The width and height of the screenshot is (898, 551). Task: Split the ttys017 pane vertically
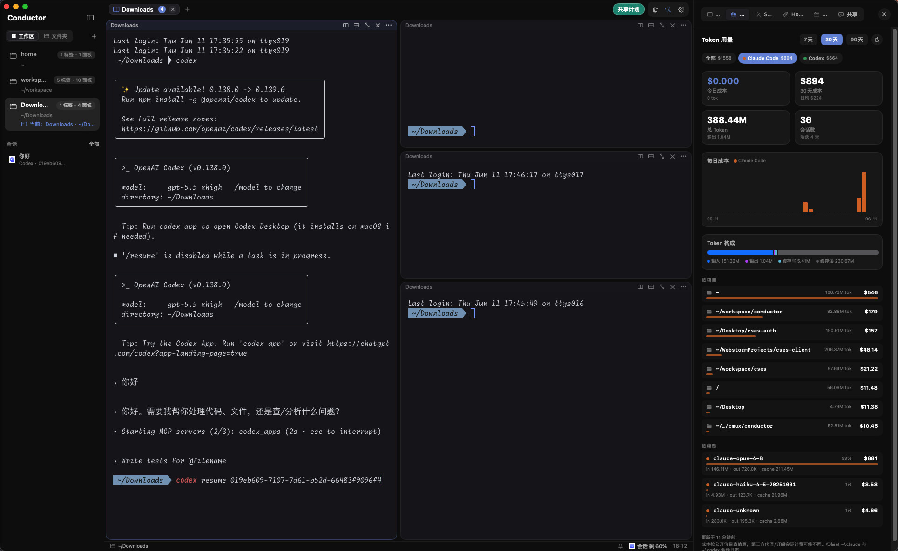pos(640,156)
